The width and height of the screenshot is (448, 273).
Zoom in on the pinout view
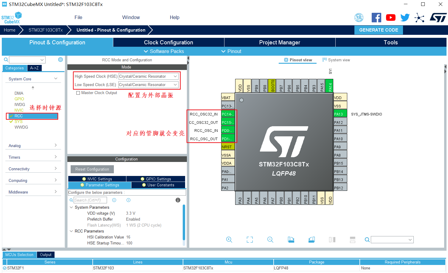[x=229, y=240]
